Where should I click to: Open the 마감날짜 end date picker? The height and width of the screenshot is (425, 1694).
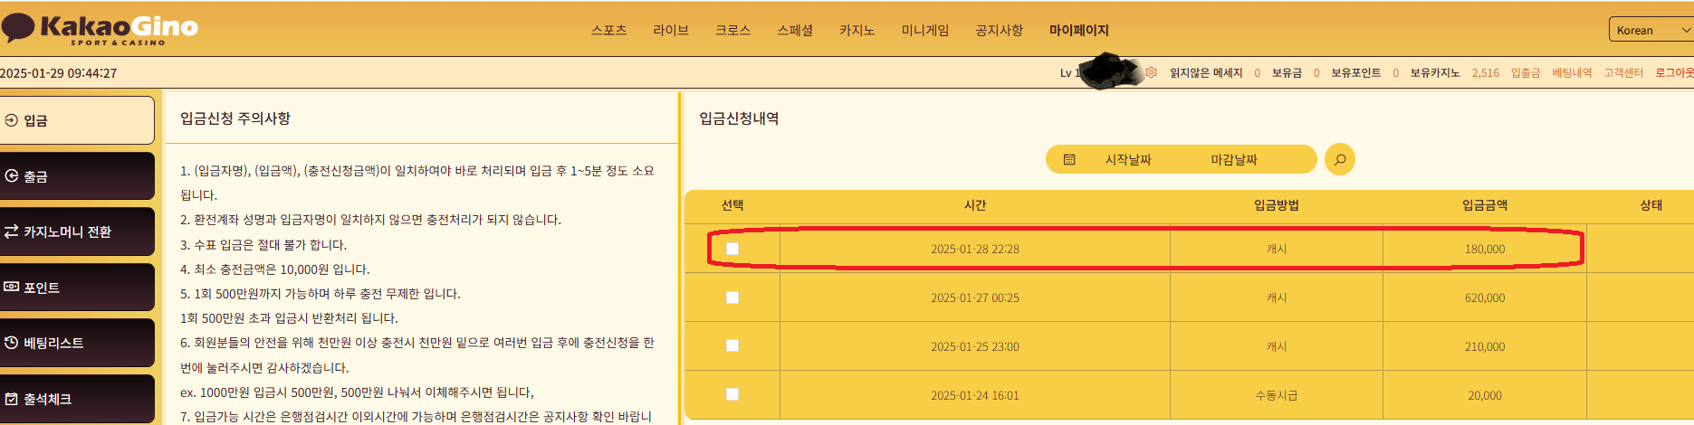pos(1234,159)
